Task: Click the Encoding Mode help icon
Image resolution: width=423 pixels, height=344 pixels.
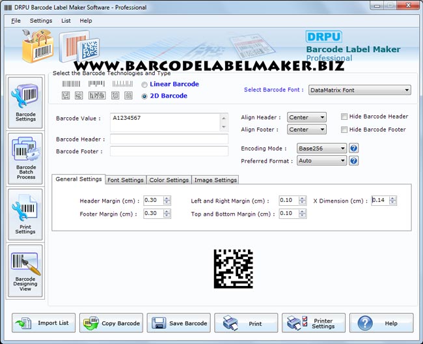Action: [353, 149]
